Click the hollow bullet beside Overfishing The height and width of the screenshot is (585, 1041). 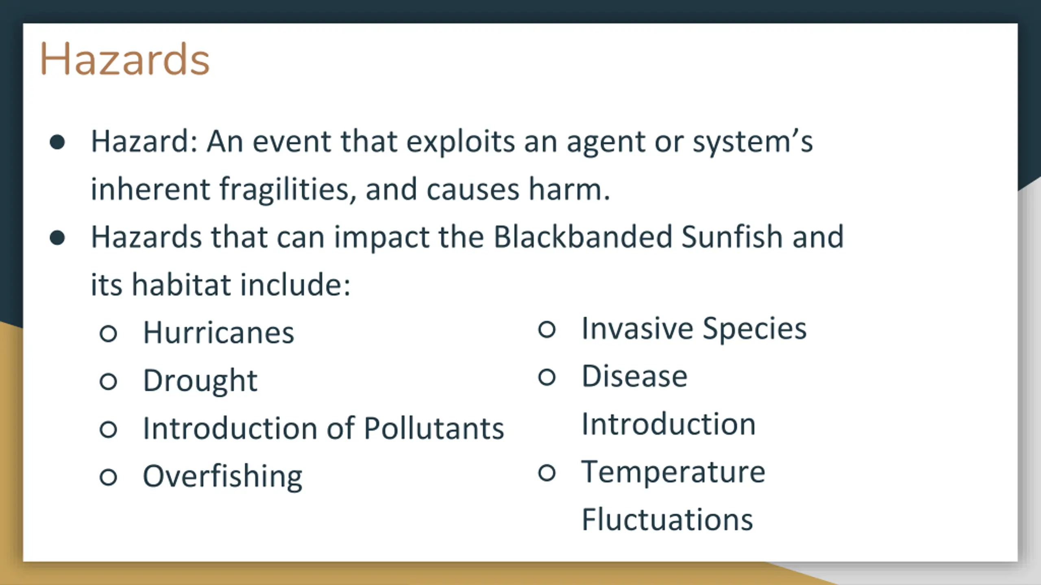pos(109,477)
